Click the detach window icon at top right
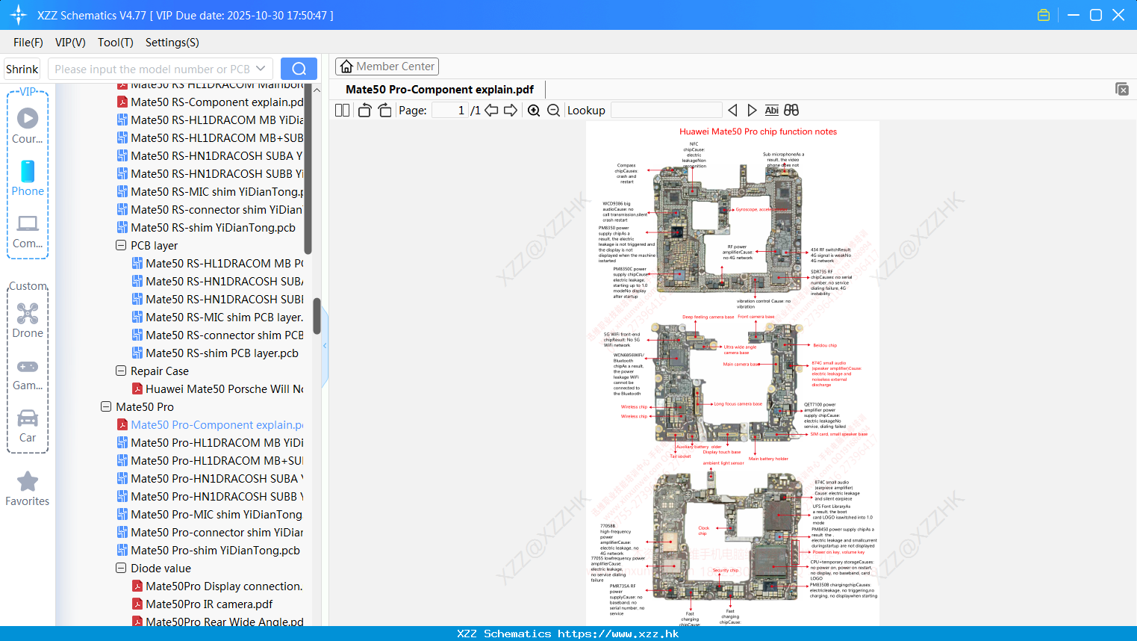Viewport: 1137px width, 641px height. [x=1121, y=89]
